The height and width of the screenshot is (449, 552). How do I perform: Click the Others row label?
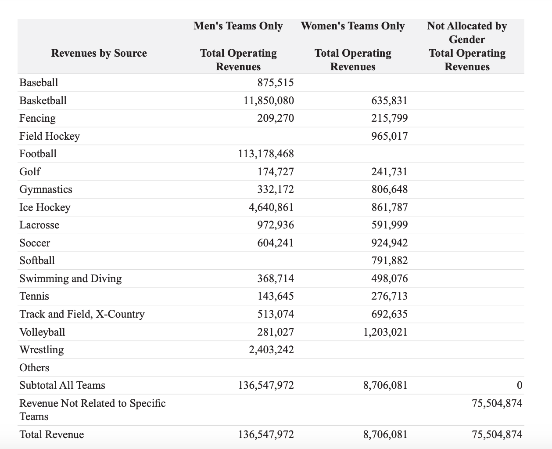click(x=34, y=368)
